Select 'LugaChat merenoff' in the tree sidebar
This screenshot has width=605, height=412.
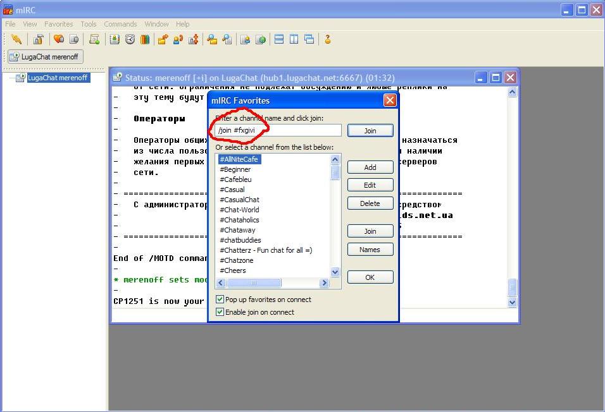[58, 78]
